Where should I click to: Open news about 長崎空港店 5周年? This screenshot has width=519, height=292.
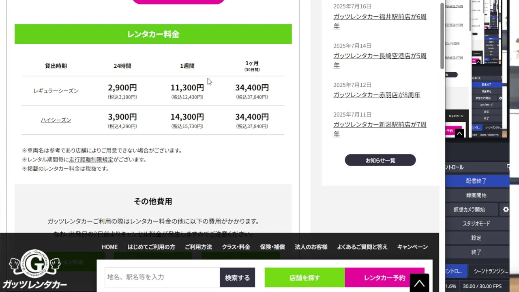[x=380, y=60]
